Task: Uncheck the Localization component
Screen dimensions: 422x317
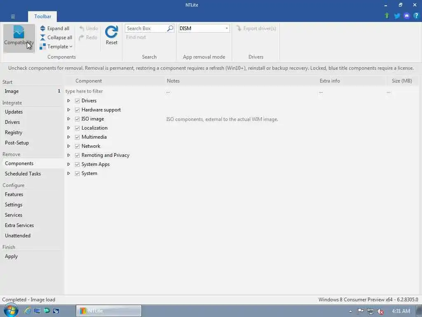Action: pos(77,128)
